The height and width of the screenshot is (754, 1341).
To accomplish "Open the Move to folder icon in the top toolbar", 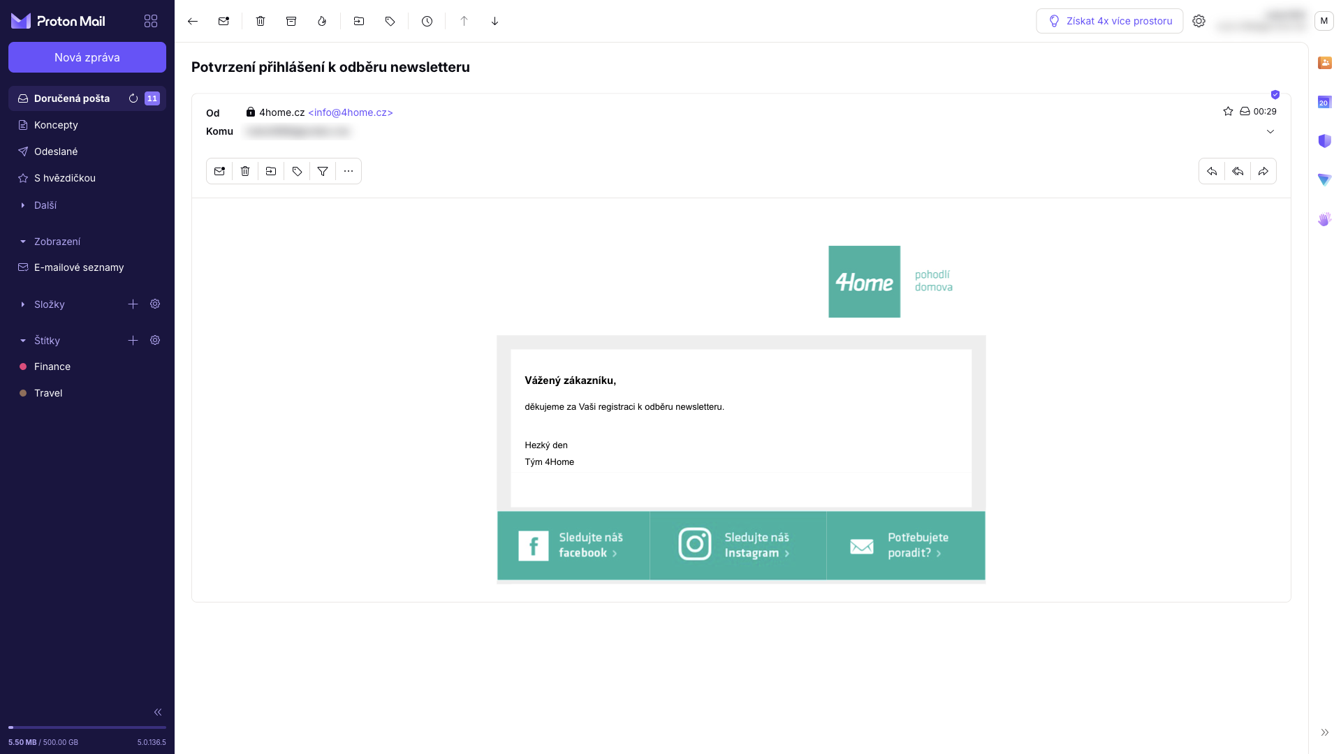I will coord(359,21).
